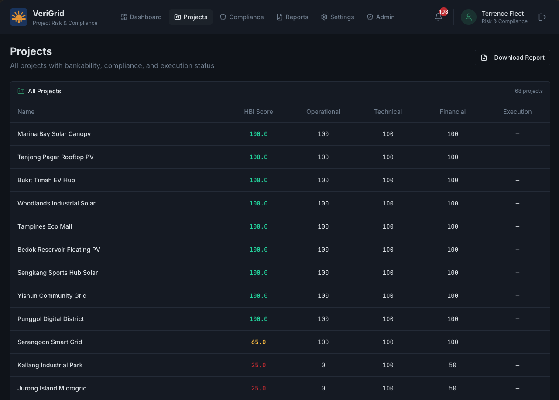Open the Yishun Community Grid project
Screen dimensions: 559x400
point(280,296)
